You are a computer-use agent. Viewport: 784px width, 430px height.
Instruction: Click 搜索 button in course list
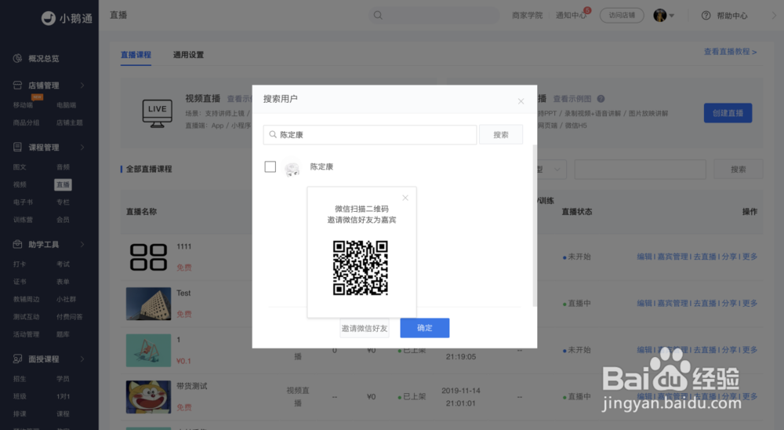(738, 169)
